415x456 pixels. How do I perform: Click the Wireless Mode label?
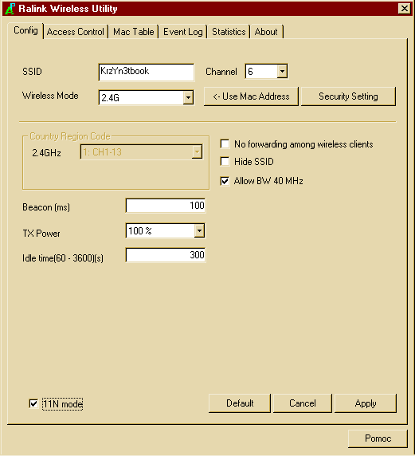click(50, 96)
